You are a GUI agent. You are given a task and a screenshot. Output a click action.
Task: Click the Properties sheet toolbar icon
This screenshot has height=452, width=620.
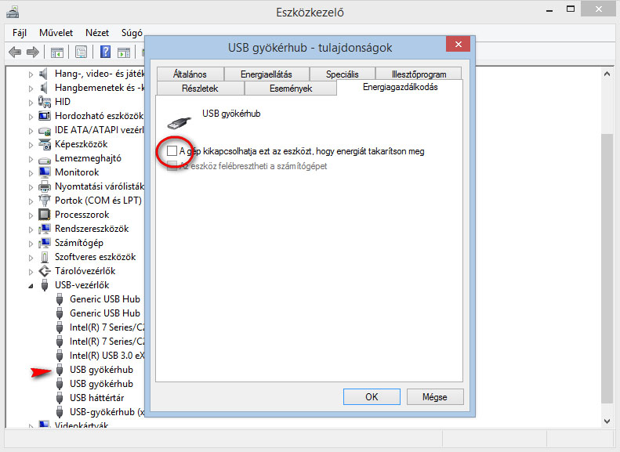tap(80, 52)
